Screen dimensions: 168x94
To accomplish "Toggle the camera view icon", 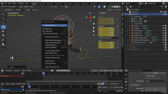I will pos(93,31).
